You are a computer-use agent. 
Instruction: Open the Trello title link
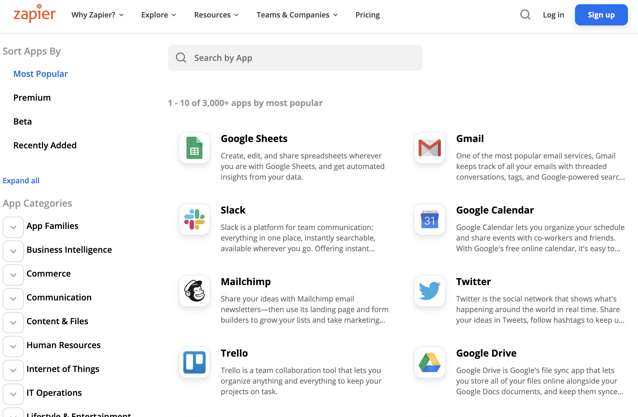(234, 353)
